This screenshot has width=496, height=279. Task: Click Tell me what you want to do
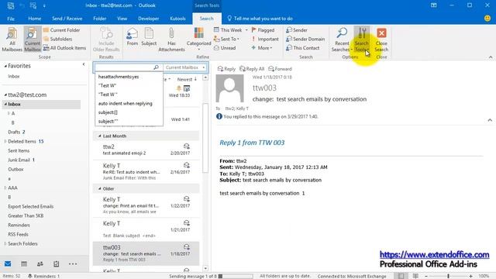(x=260, y=19)
